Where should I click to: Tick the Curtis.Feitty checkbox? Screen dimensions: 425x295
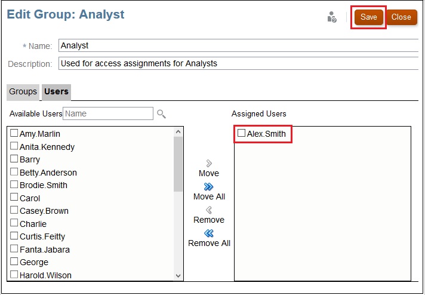pyautogui.click(x=14, y=236)
